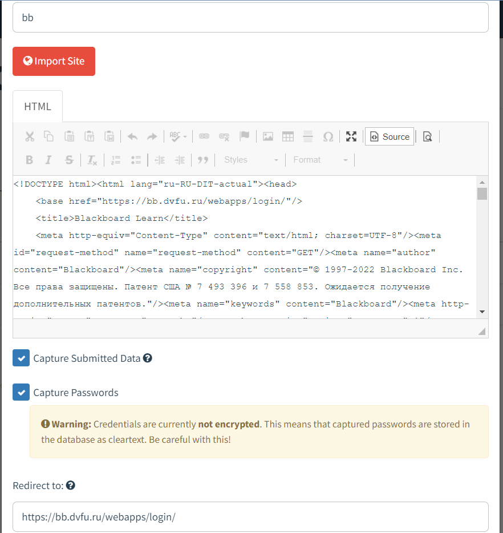Click inside the Redirect to URL field
The width and height of the screenshot is (503, 533).
tap(251, 516)
